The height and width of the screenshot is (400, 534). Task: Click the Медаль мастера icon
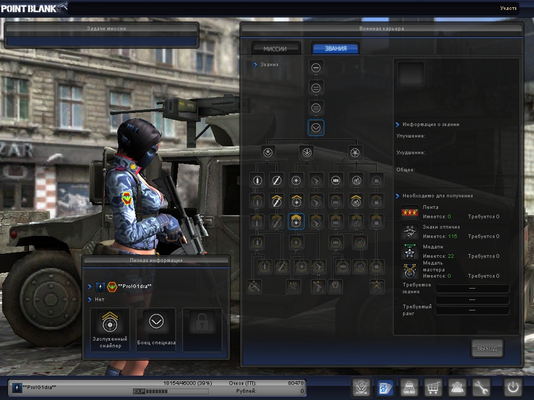(x=409, y=271)
